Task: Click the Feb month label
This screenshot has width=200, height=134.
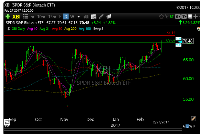Action: (x=140, y=119)
